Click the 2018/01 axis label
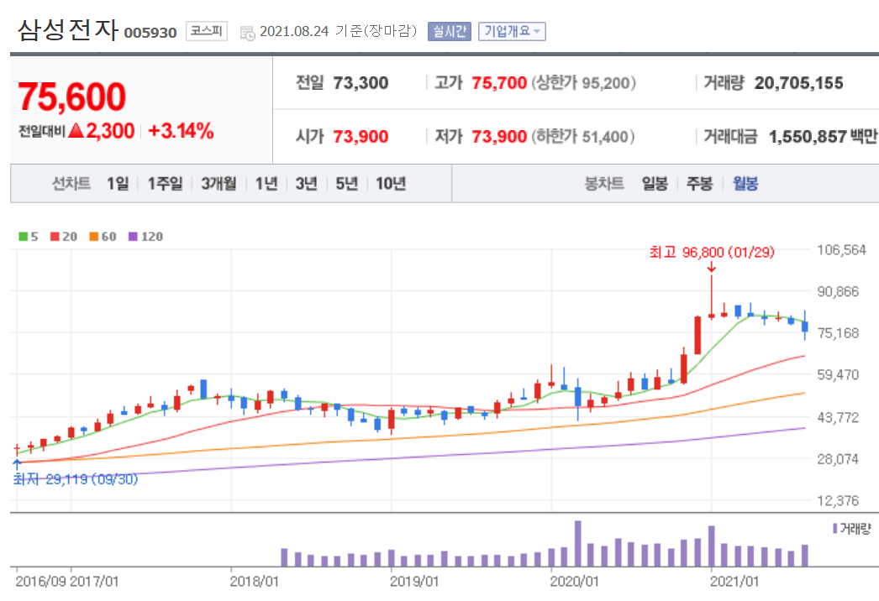The width and height of the screenshot is (879, 601). point(254,582)
